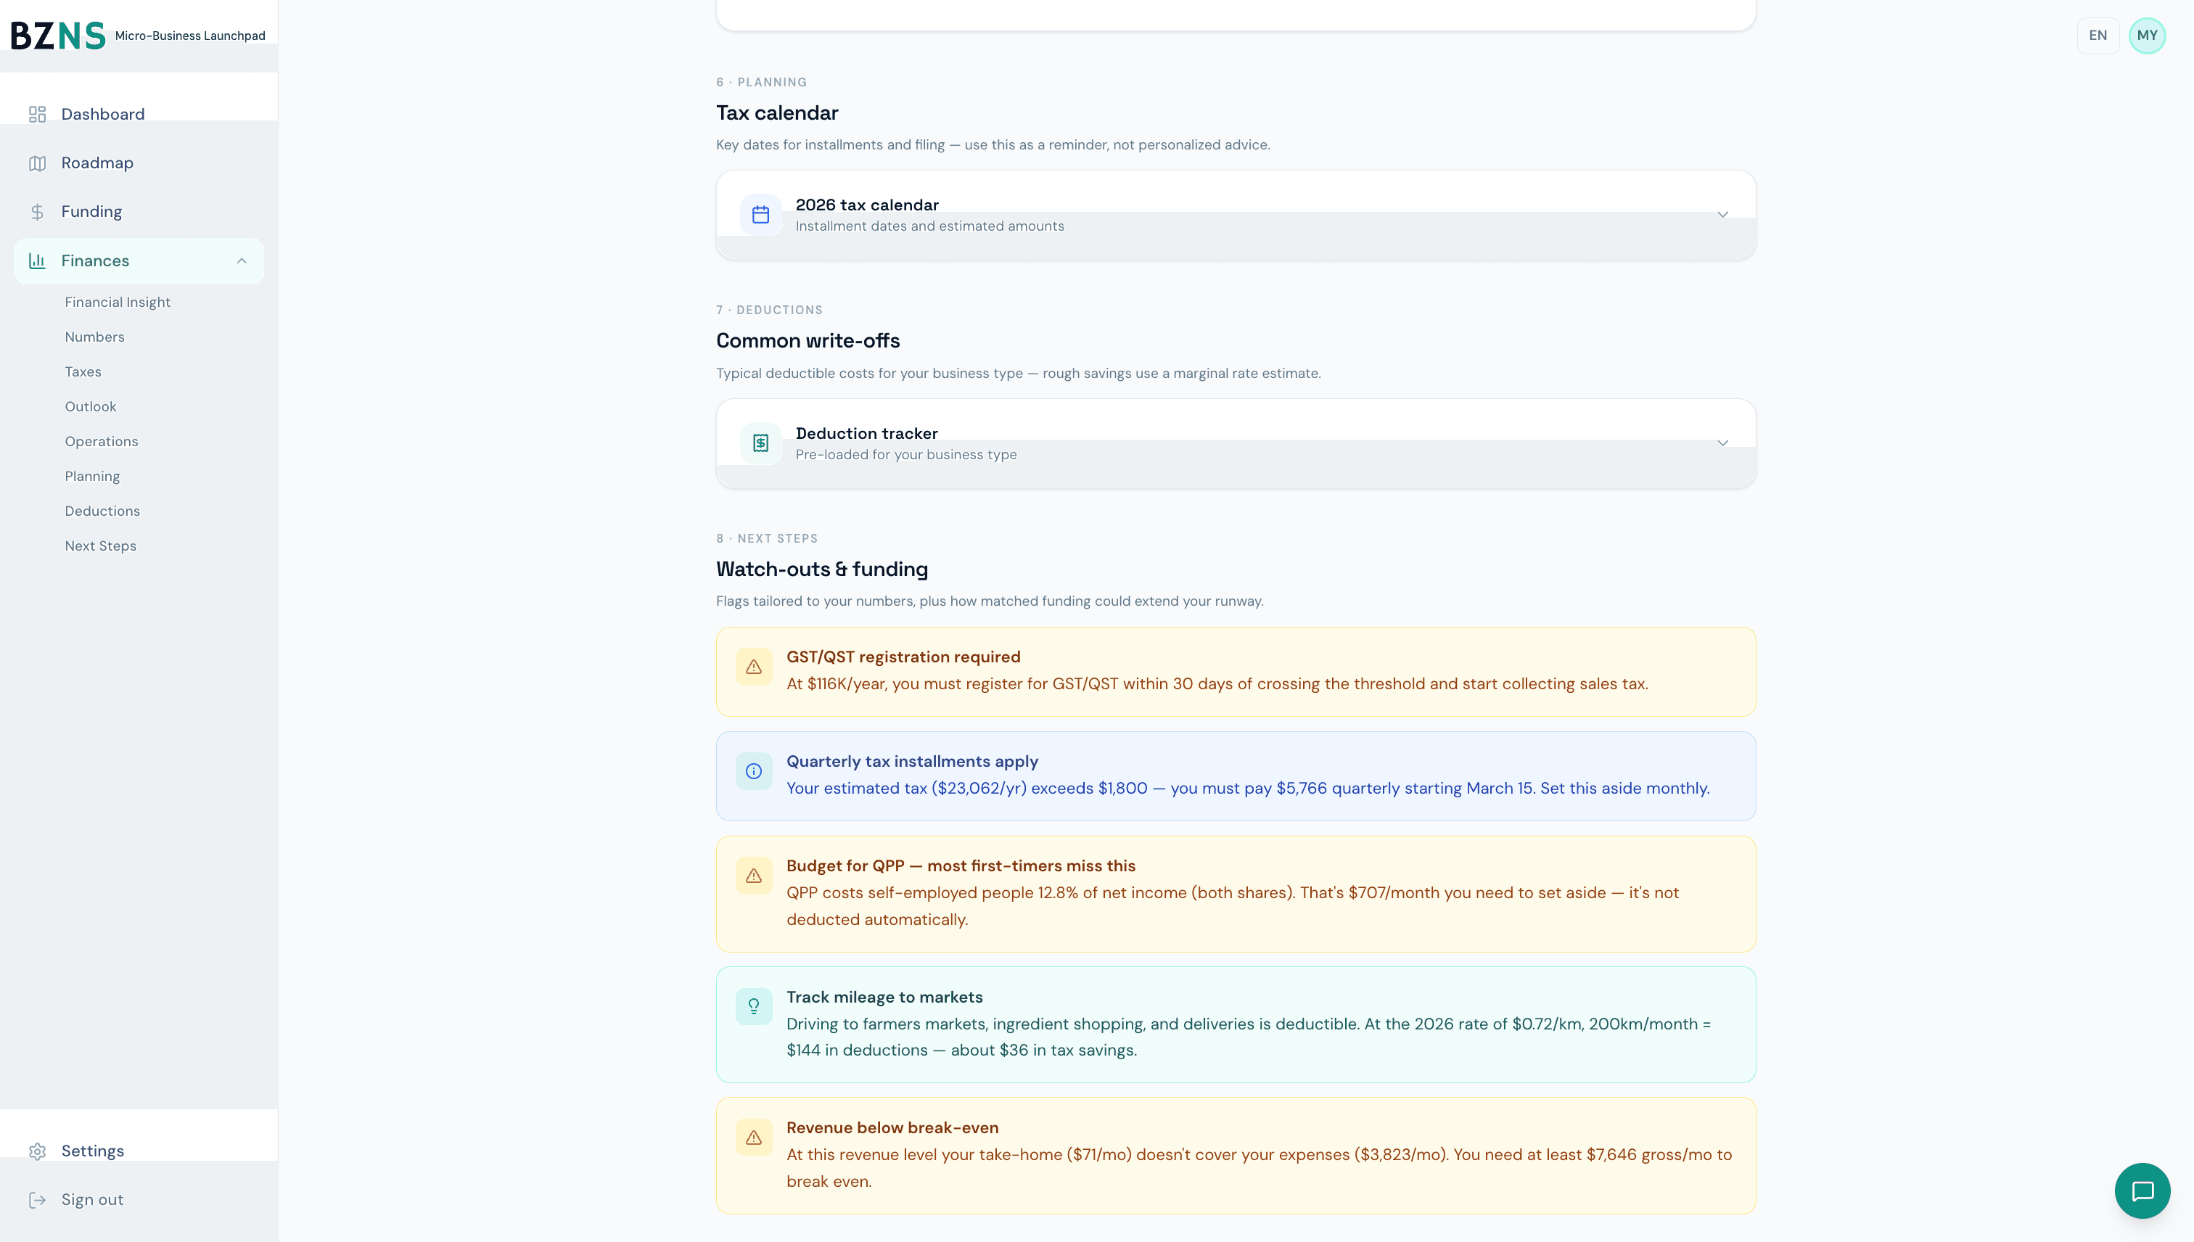The width and height of the screenshot is (2194, 1242).
Task: Navigate to Next Steps in sidebar
Action: coord(101,545)
